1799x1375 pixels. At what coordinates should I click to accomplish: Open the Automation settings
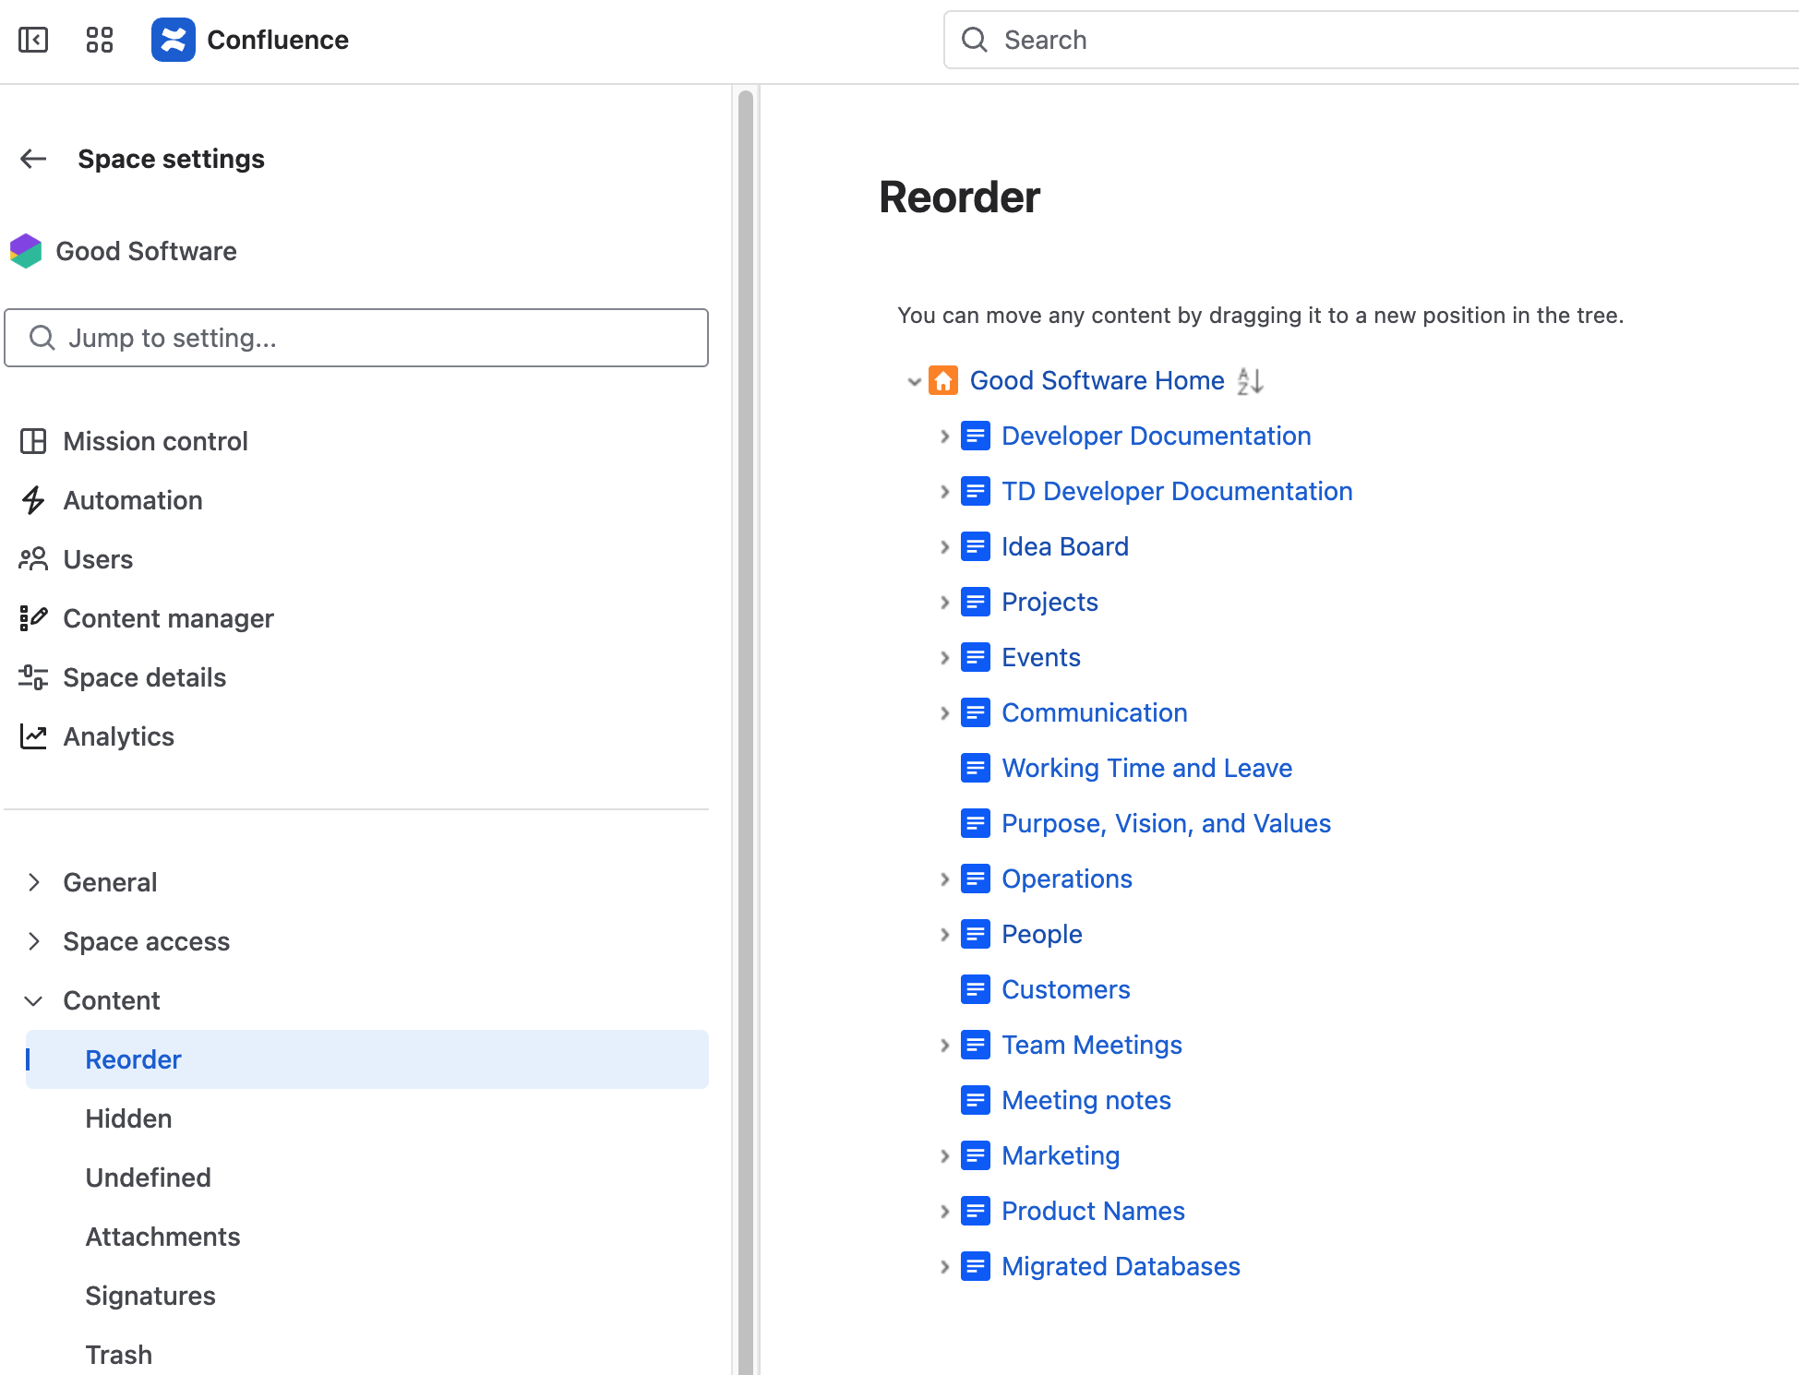click(x=132, y=500)
